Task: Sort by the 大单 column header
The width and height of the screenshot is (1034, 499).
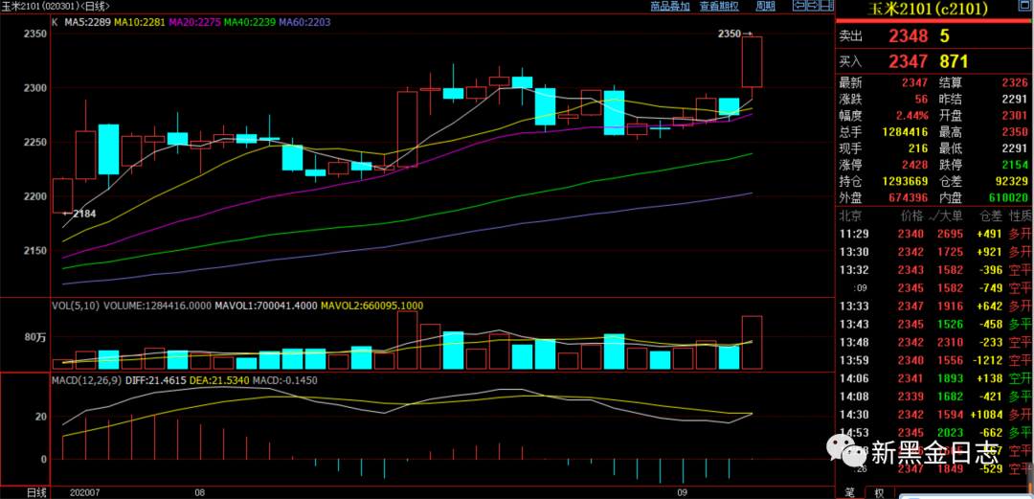Action: [x=953, y=215]
